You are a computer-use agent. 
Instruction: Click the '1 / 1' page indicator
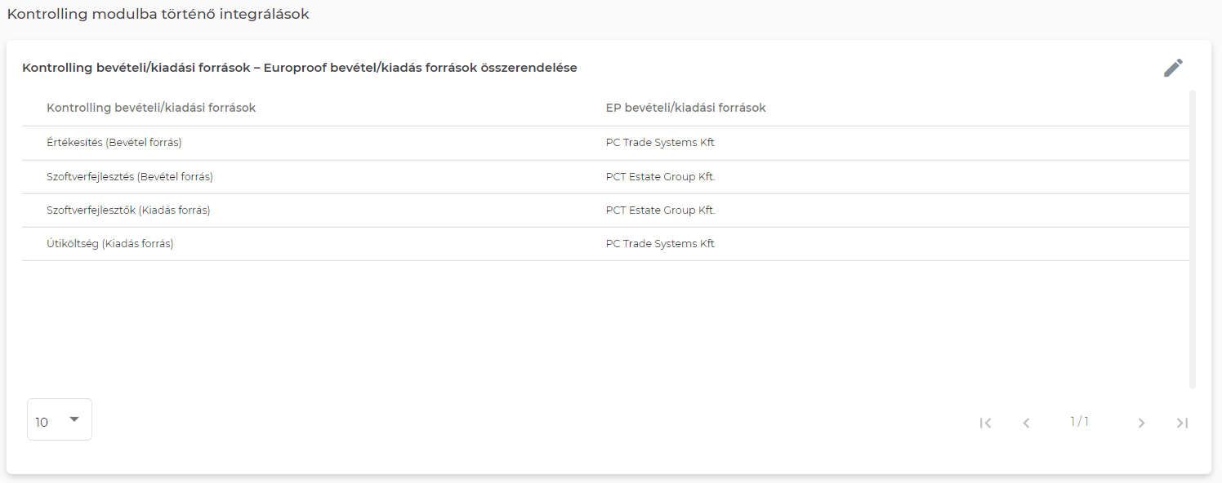point(1080,422)
